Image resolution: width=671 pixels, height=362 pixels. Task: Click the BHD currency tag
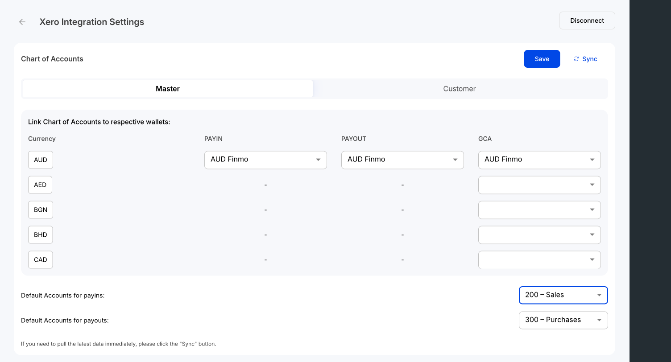tap(41, 234)
